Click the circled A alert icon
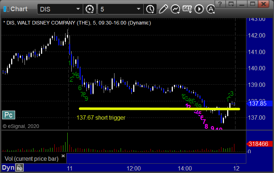 [211, 9]
